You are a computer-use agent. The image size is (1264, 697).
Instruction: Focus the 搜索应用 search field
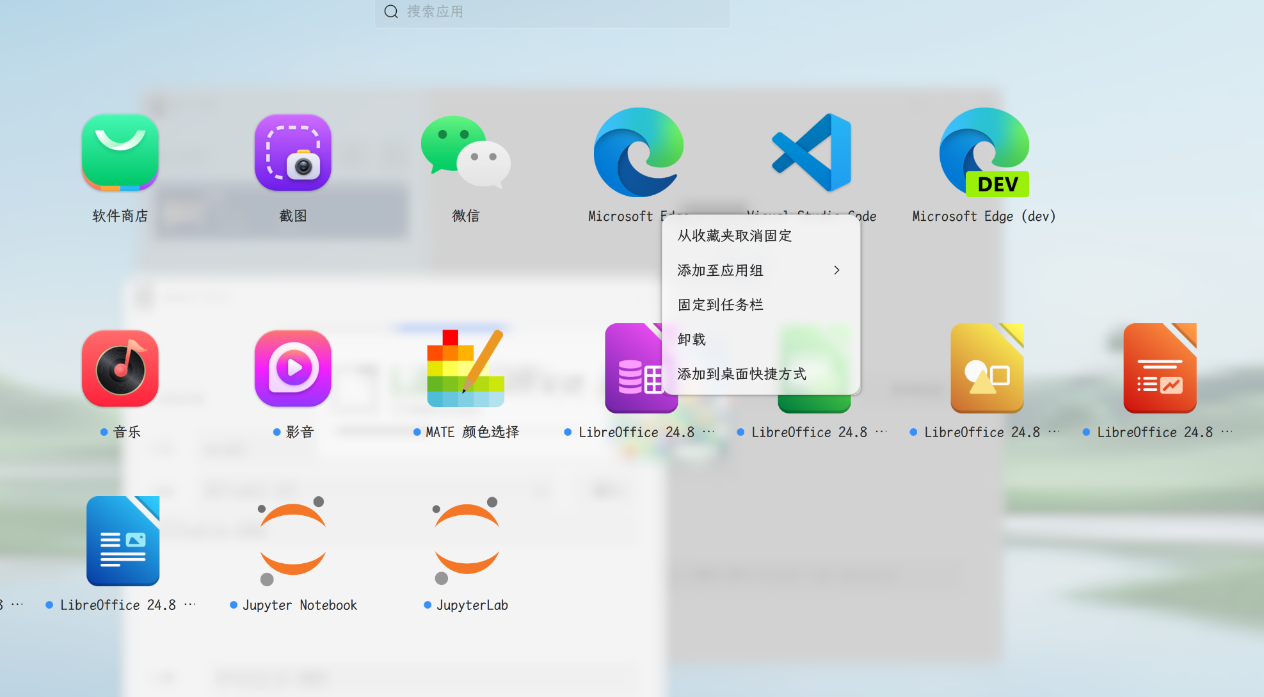(552, 12)
